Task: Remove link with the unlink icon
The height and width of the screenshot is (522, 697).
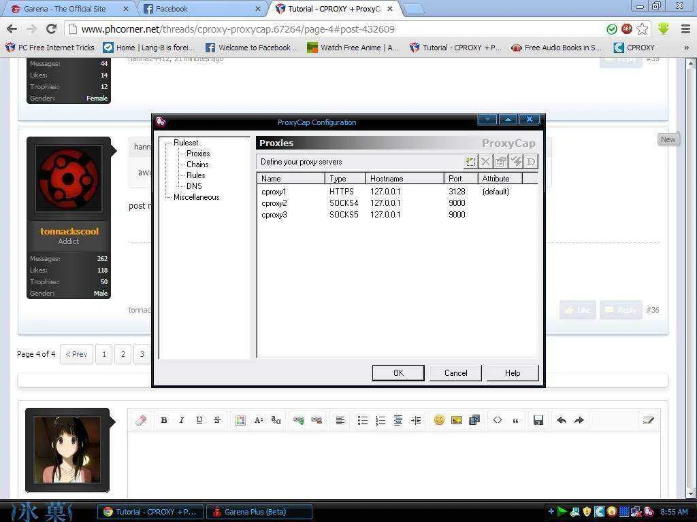Action: 317,420
